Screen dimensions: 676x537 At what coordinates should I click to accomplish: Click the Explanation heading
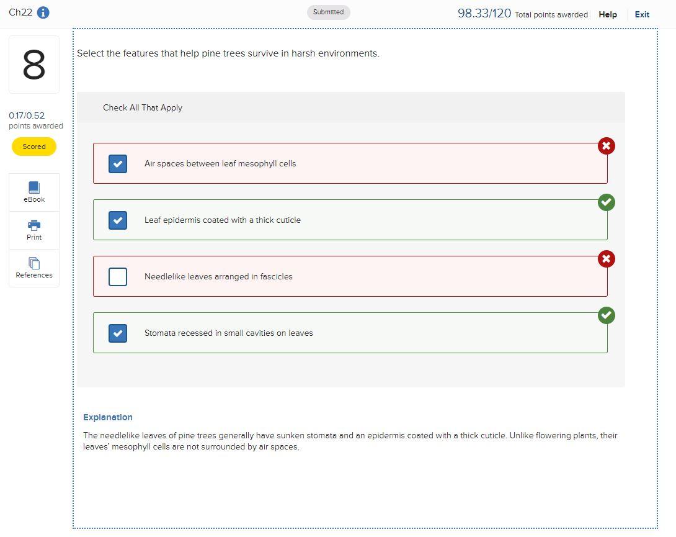(108, 417)
